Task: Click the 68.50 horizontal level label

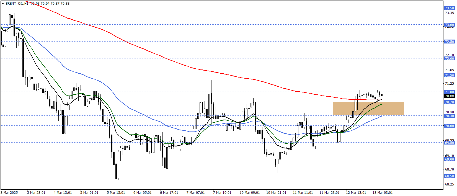Action: click(x=449, y=176)
